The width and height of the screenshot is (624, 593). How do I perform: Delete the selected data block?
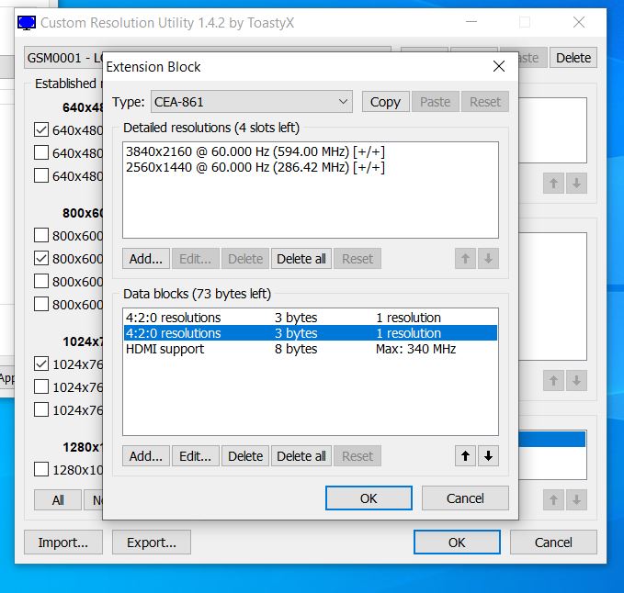[x=245, y=456]
